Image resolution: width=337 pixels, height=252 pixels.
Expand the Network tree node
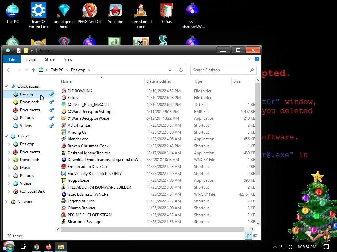(x=6, y=202)
